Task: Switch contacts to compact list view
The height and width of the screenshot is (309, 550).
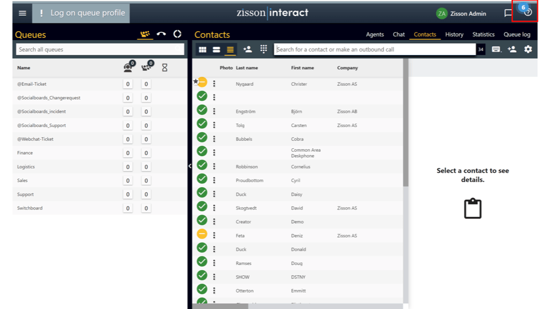Action: (230, 50)
